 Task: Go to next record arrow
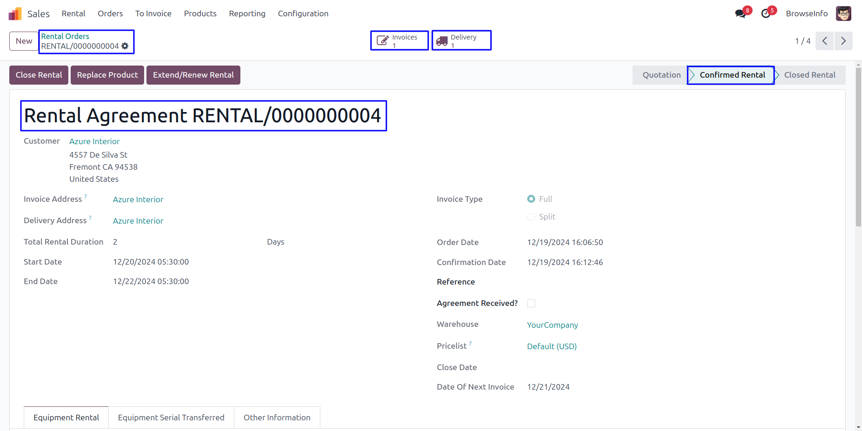tap(843, 41)
